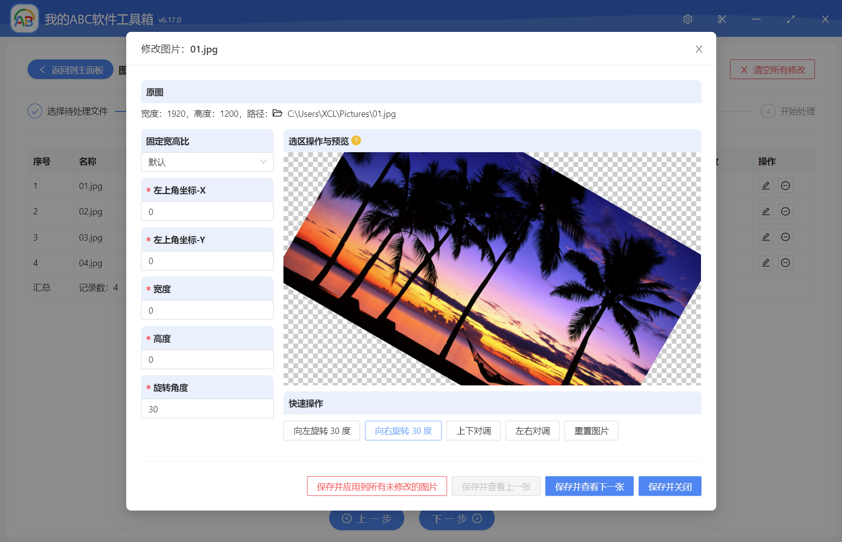Click the remove icon for 01.jpg row
The width and height of the screenshot is (842, 542).
click(786, 186)
